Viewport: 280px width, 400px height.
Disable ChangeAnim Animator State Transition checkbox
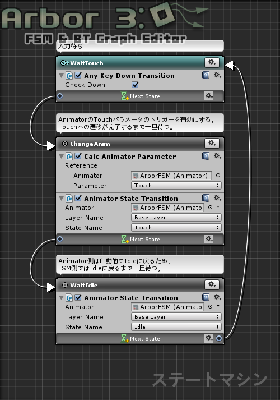point(78,198)
